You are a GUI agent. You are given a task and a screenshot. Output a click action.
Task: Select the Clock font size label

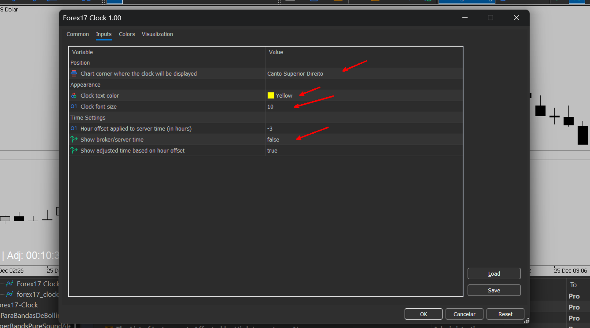click(99, 106)
